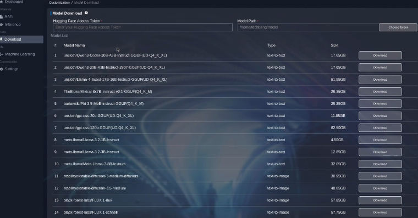Select model name TheBloke/Mixtral-8x7B-Instruct-v0.1-GGUF

coord(108,91)
